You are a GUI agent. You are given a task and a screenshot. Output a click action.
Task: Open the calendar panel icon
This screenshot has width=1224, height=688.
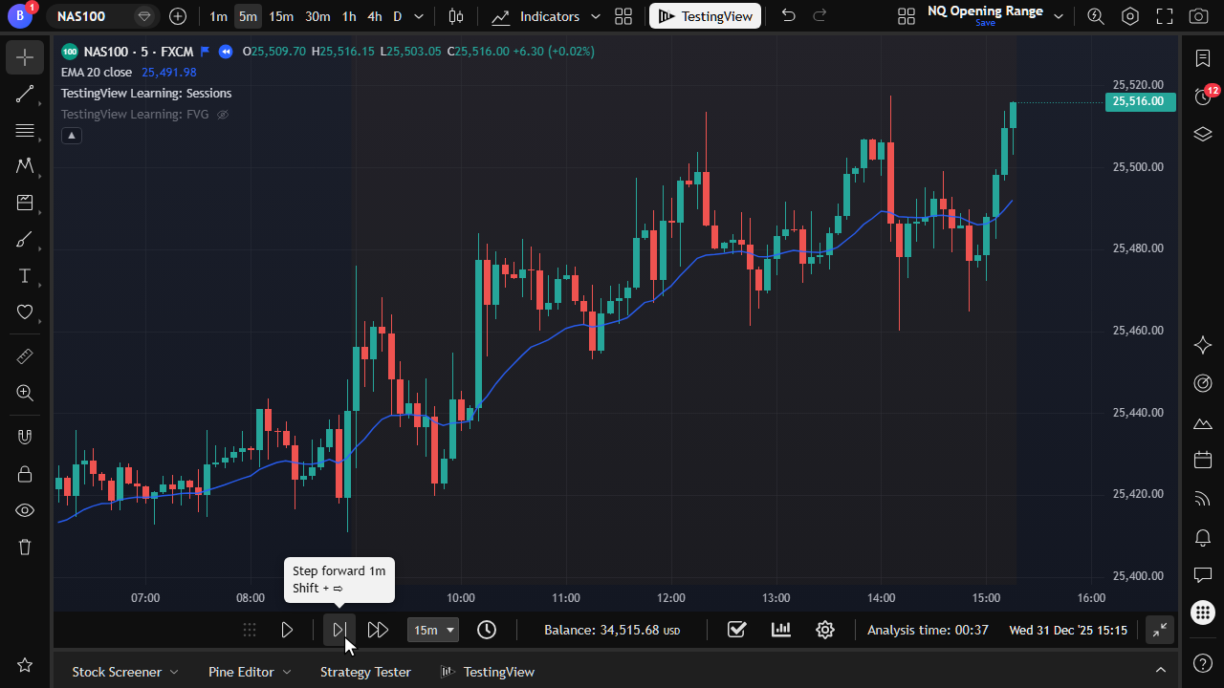(x=1203, y=460)
